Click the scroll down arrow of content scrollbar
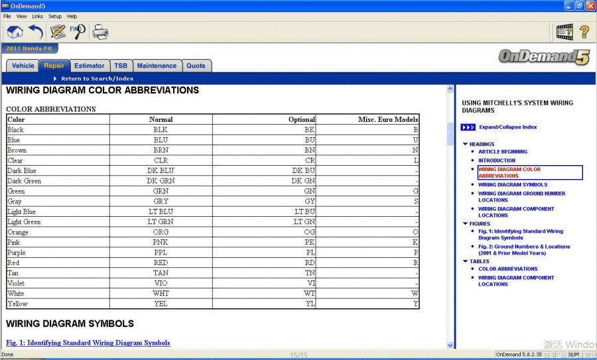The width and height of the screenshot is (597, 360). click(x=450, y=345)
